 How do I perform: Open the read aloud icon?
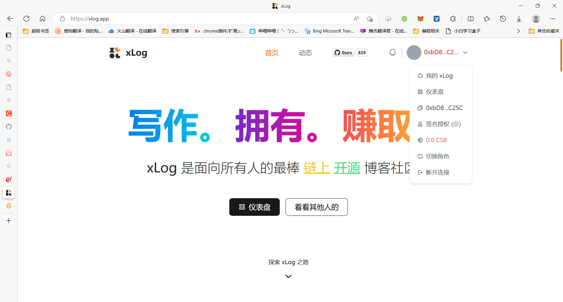356,19
